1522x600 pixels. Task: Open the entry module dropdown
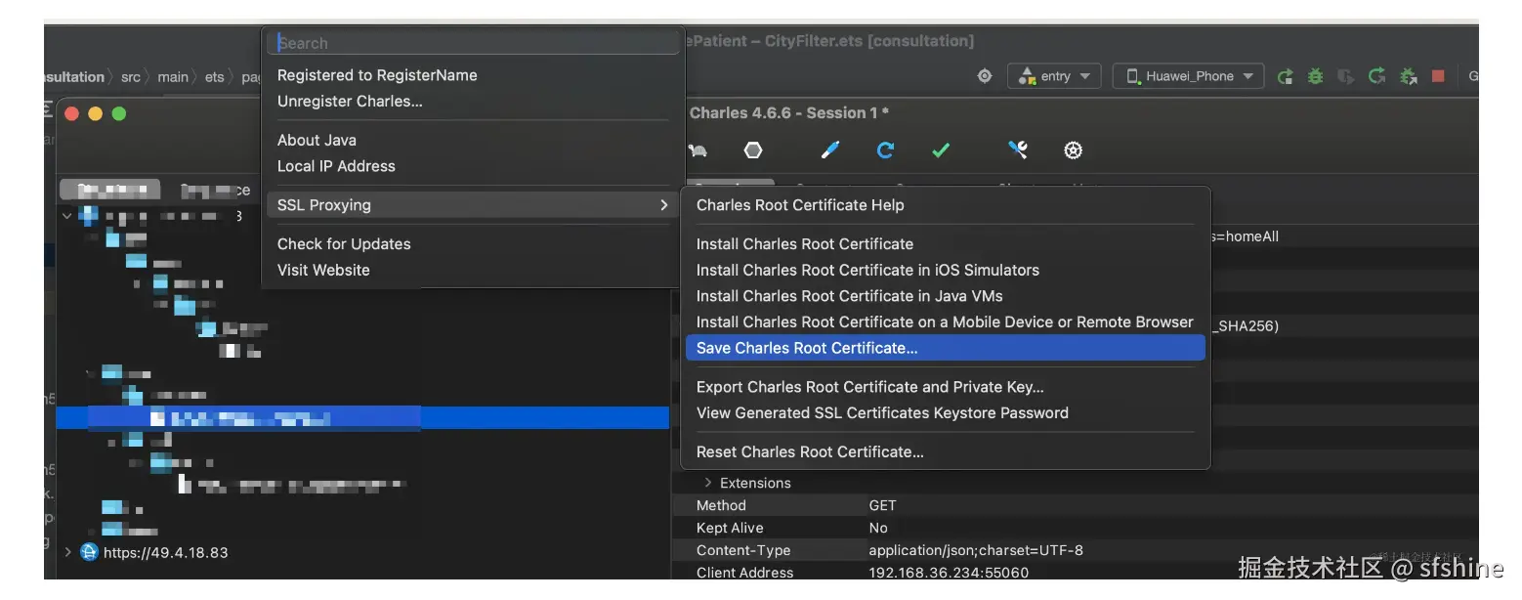click(1055, 76)
